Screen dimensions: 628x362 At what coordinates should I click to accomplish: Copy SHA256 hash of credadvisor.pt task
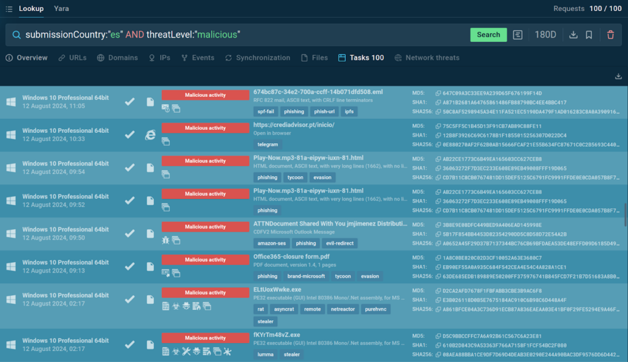pyautogui.click(x=438, y=145)
